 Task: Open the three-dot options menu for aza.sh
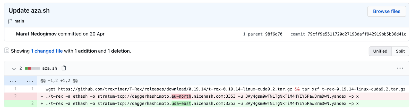400,68
